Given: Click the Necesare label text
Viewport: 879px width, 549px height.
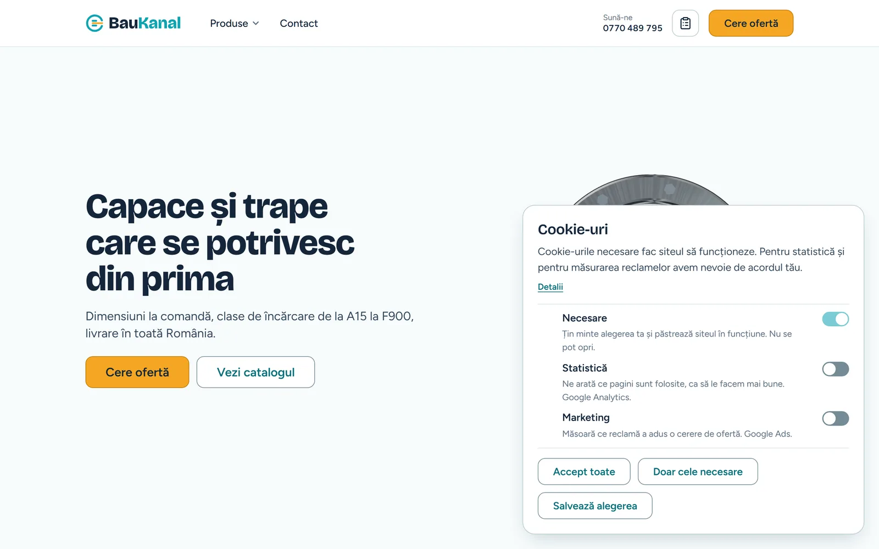Looking at the screenshot, I should tap(585, 318).
